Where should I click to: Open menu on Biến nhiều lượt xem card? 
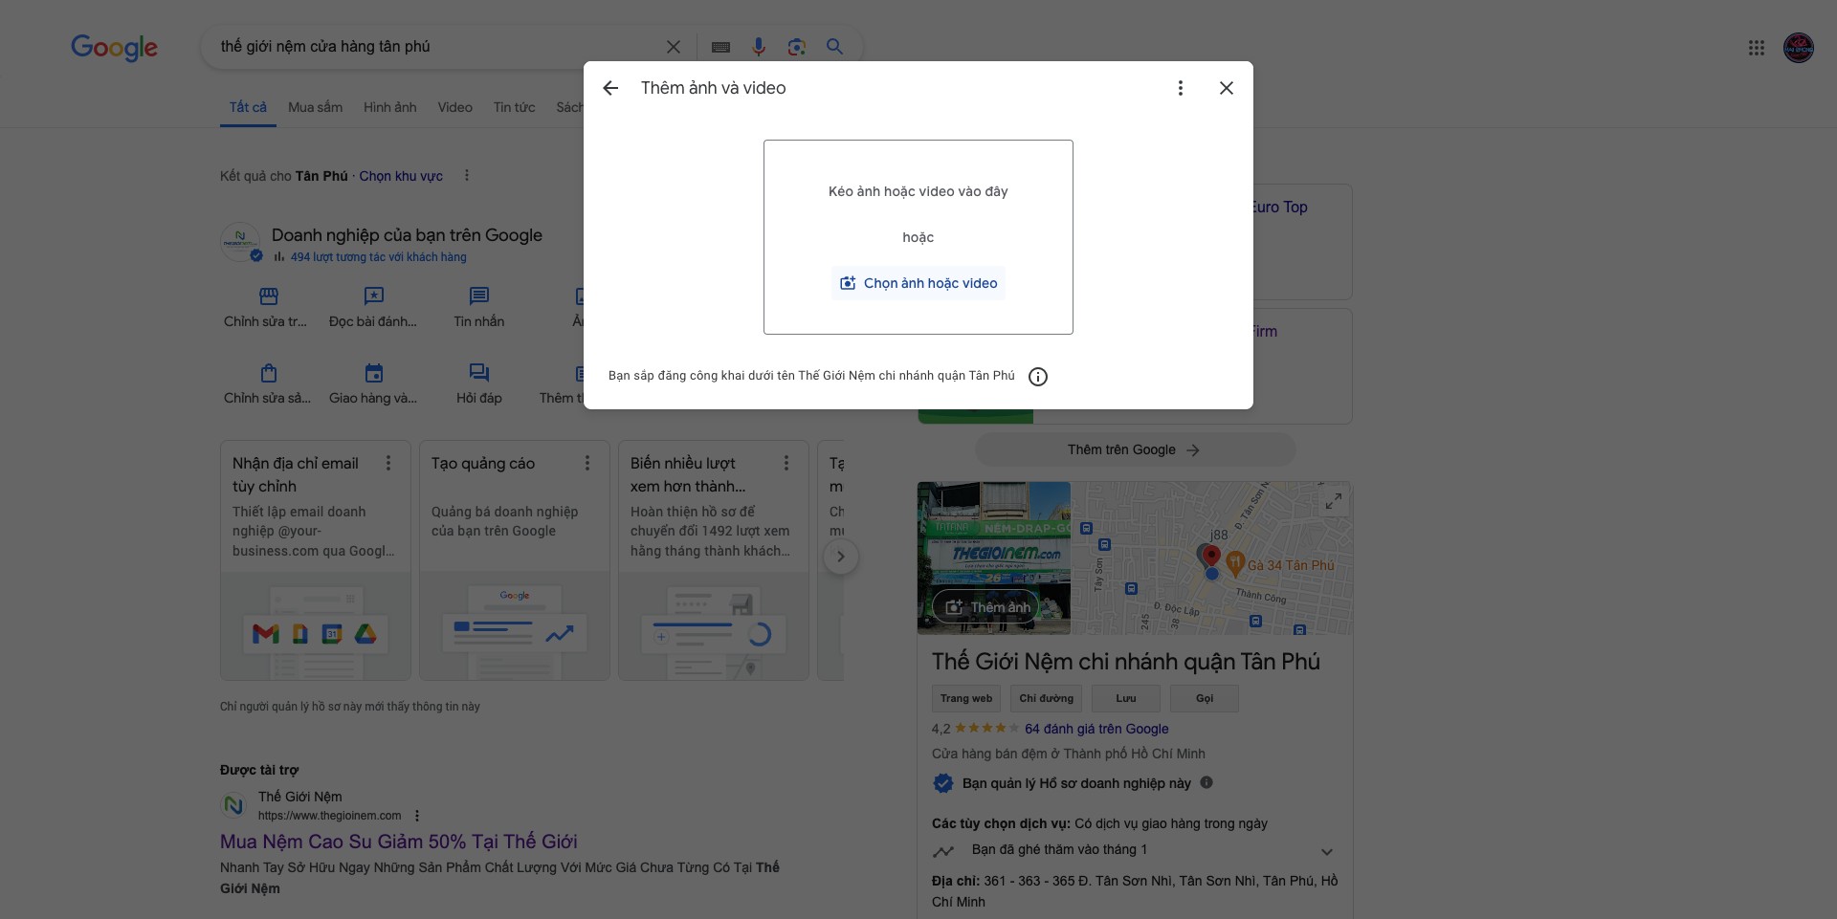tap(786, 464)
